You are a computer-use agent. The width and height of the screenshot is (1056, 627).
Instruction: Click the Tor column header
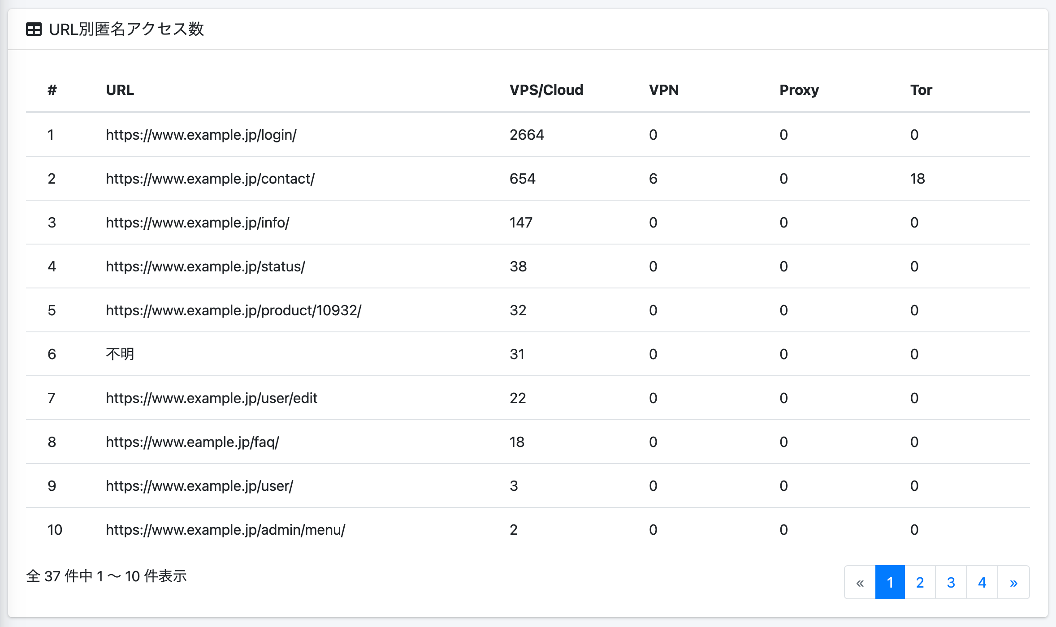click(x=921, y=90)
